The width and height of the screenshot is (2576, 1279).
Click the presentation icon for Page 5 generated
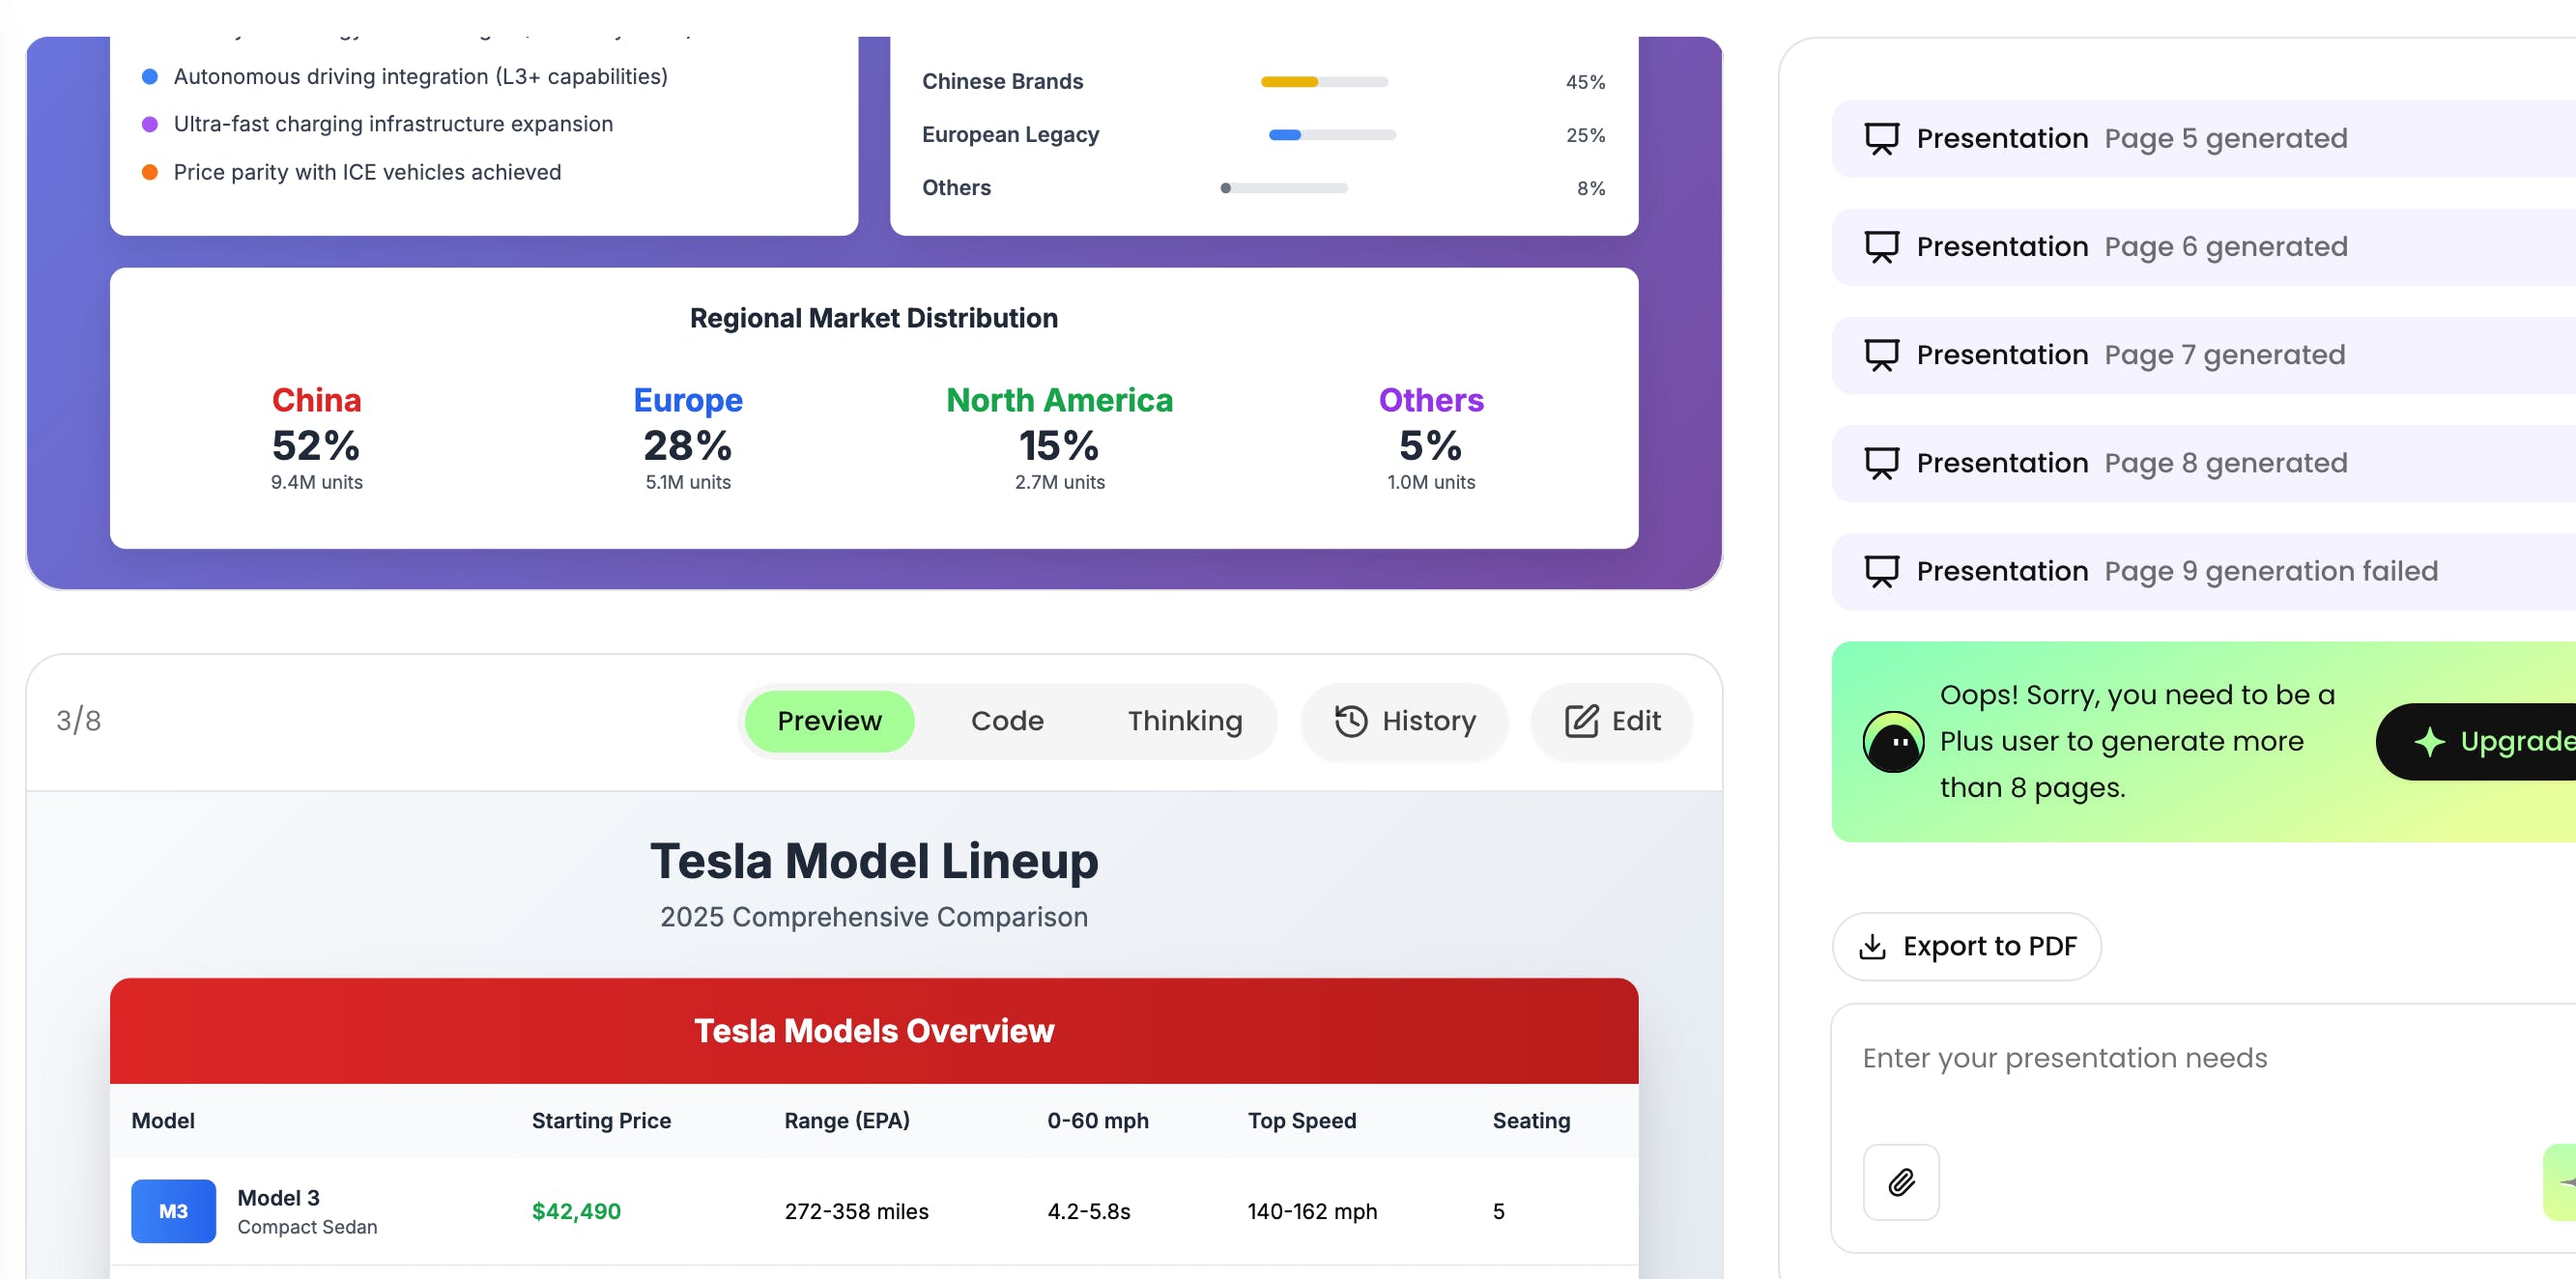click(1881, 139)
